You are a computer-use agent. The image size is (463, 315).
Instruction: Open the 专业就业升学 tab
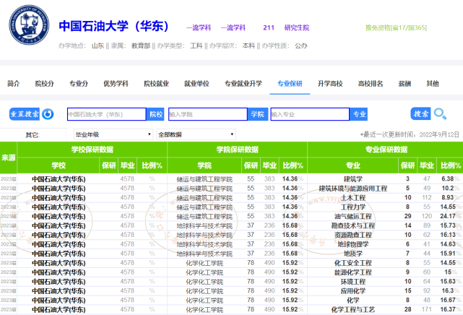pos(243,84)
